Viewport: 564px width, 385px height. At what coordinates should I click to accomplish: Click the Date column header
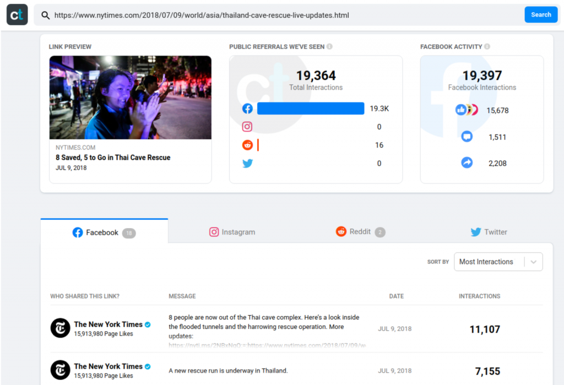(x=397, y=296)
